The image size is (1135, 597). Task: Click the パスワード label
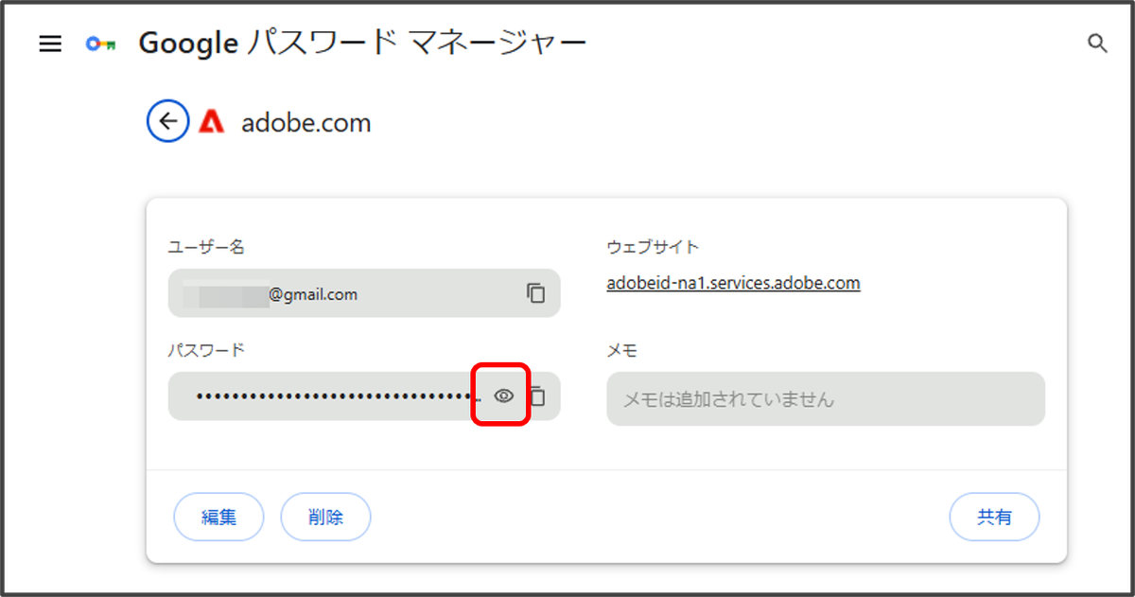click(206, 350)
